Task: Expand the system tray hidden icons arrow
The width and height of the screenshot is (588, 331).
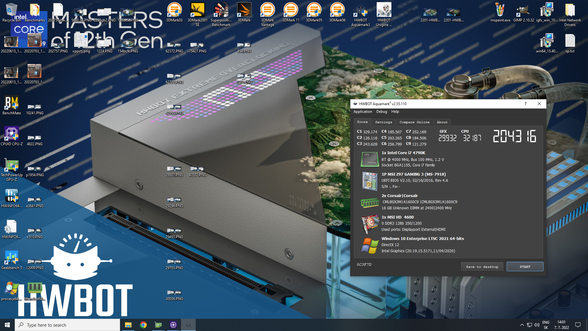Action: (x=522, y=325)
